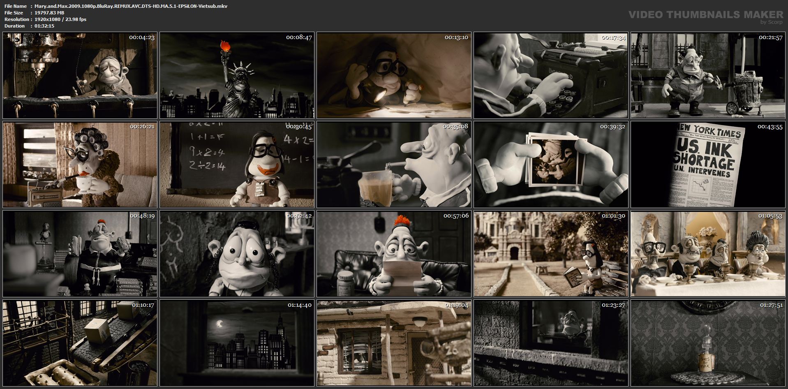Open the jar on table thumbnail at 01:27:51
Viewport: 788px width, 389px height.
click(708, 343)
